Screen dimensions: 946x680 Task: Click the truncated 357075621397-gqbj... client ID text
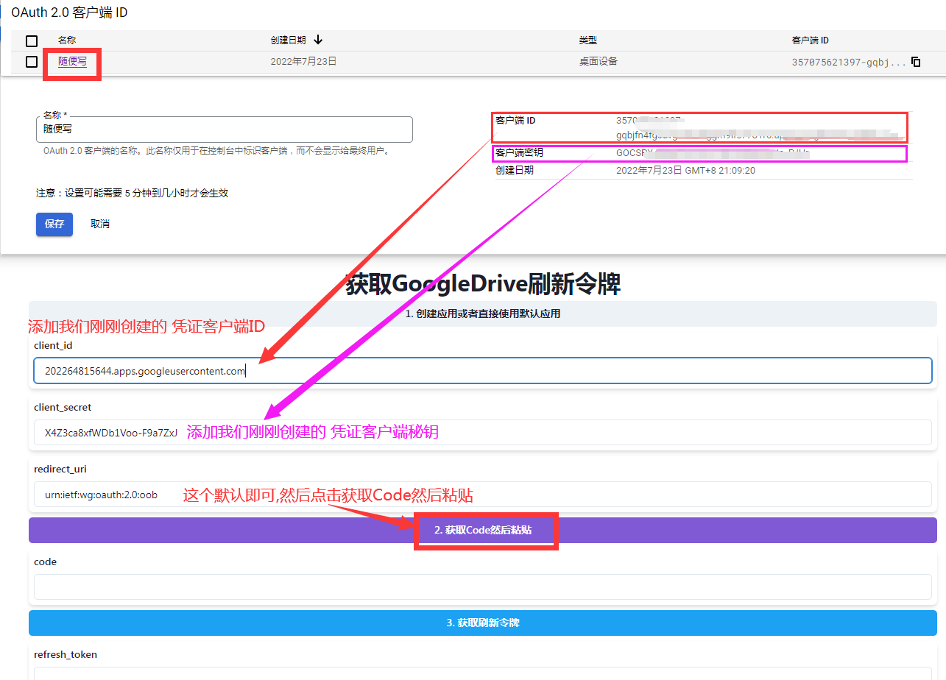[x=848, y=63]
